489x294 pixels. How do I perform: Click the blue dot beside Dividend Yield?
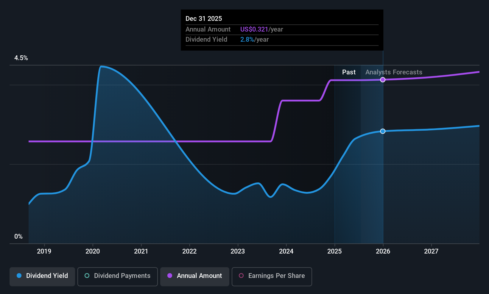coord(19,276)
